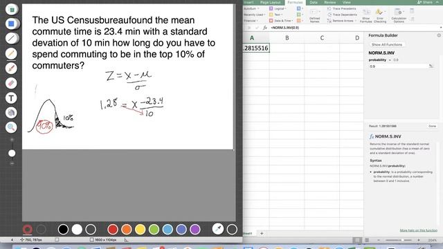Select the blue rectangle shape tool
The image size is (443, 249).
(11, 24)
